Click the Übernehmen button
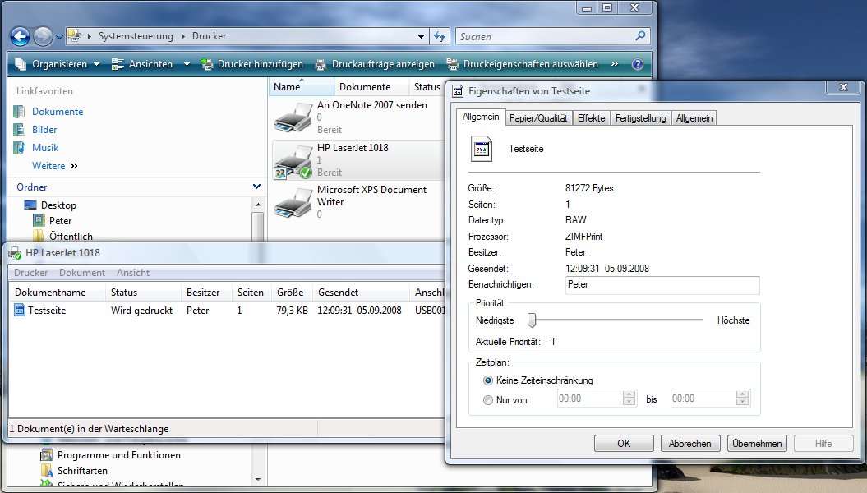 (x=757, y=443)
